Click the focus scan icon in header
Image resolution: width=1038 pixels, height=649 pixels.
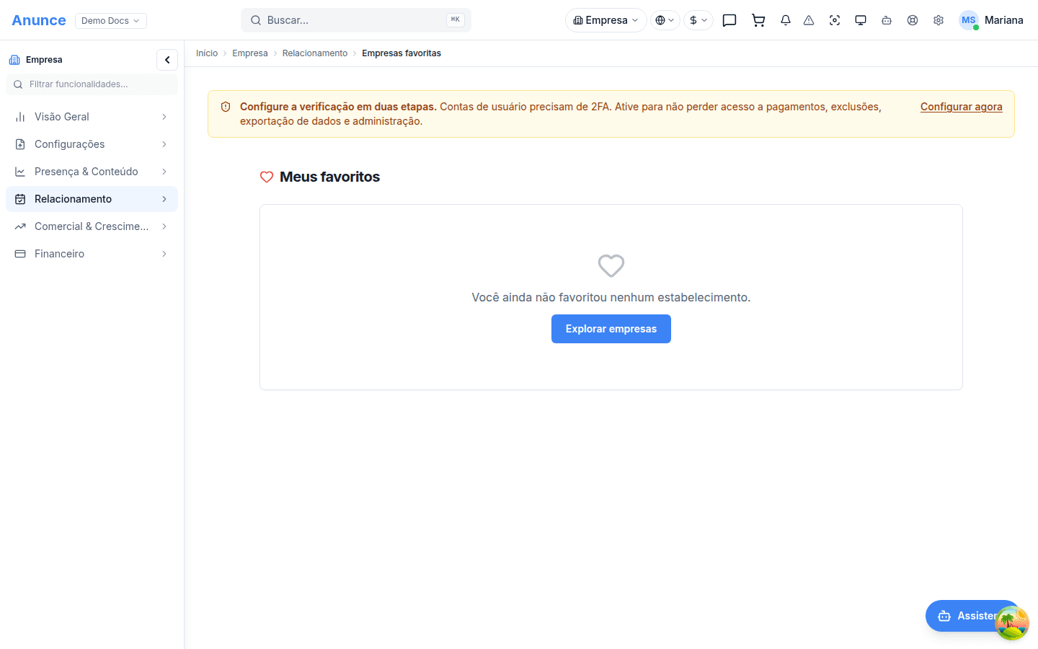point(835,20)
